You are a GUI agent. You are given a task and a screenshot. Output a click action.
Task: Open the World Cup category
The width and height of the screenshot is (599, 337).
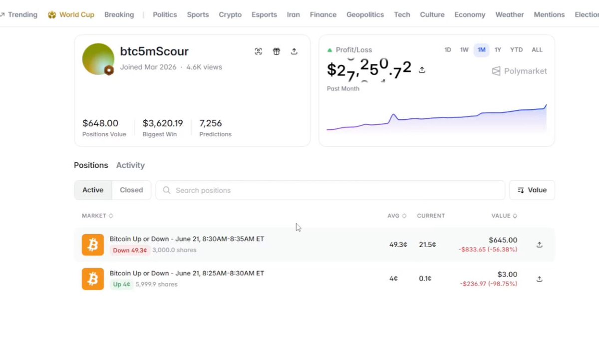point(71,14)
